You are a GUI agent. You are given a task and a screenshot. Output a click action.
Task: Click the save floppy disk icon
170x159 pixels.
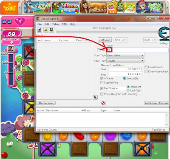coord(51,30)
